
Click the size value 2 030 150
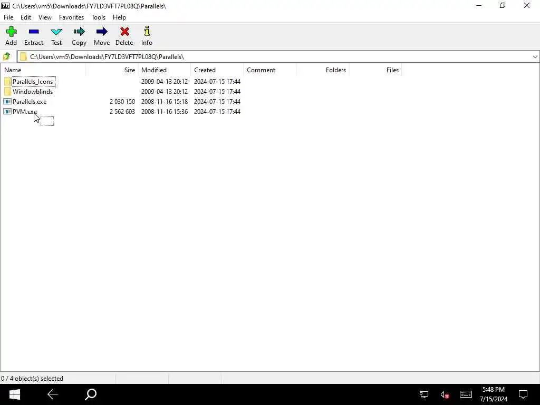tap(122, 102)
